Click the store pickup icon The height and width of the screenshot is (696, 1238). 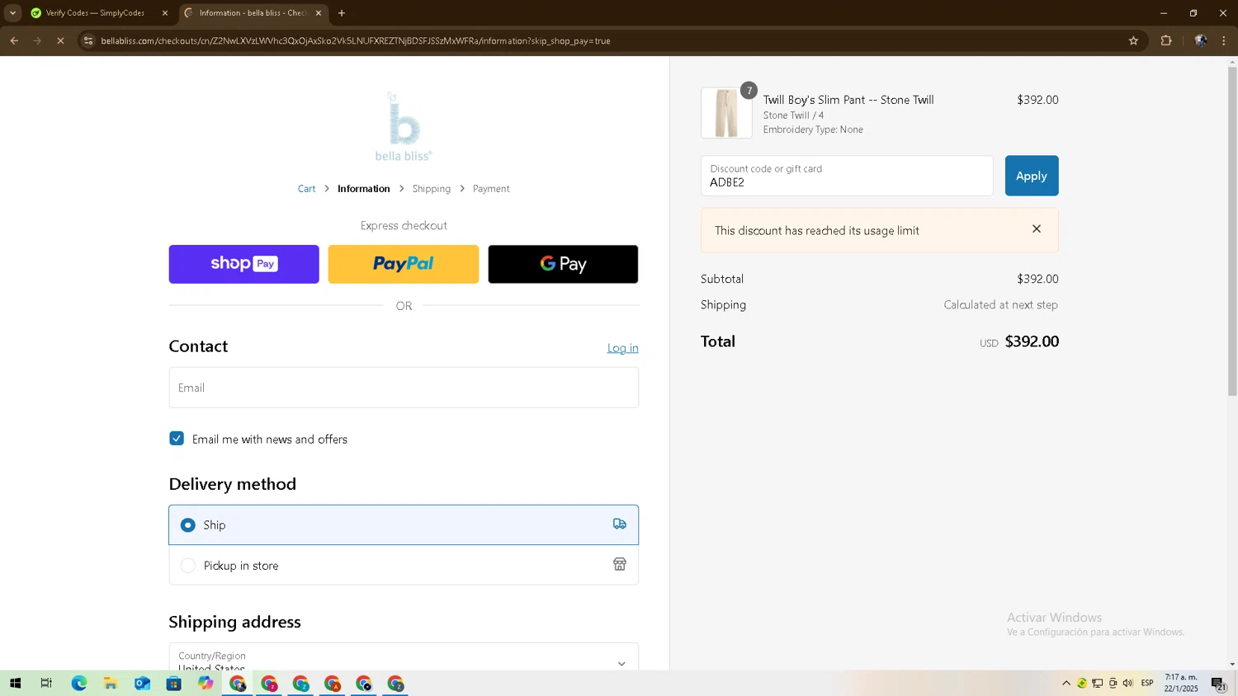coord(620,564)
